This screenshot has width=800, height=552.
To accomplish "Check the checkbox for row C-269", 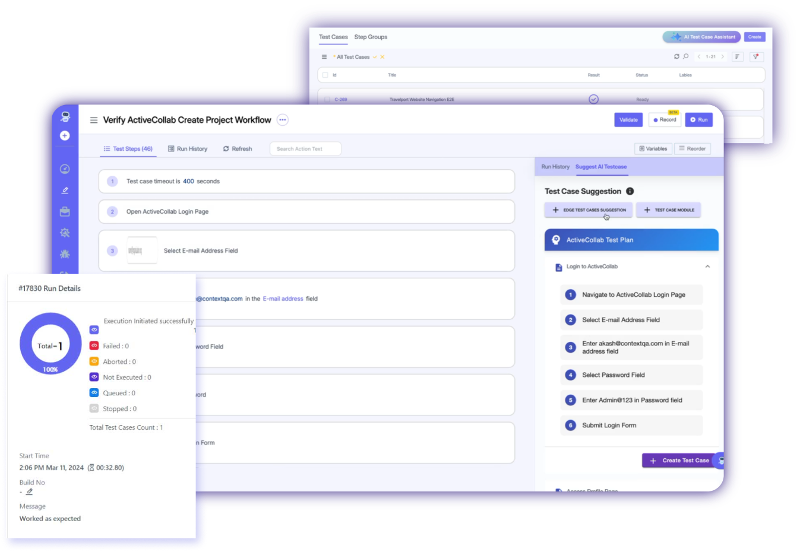I will (x=327, y=100).
